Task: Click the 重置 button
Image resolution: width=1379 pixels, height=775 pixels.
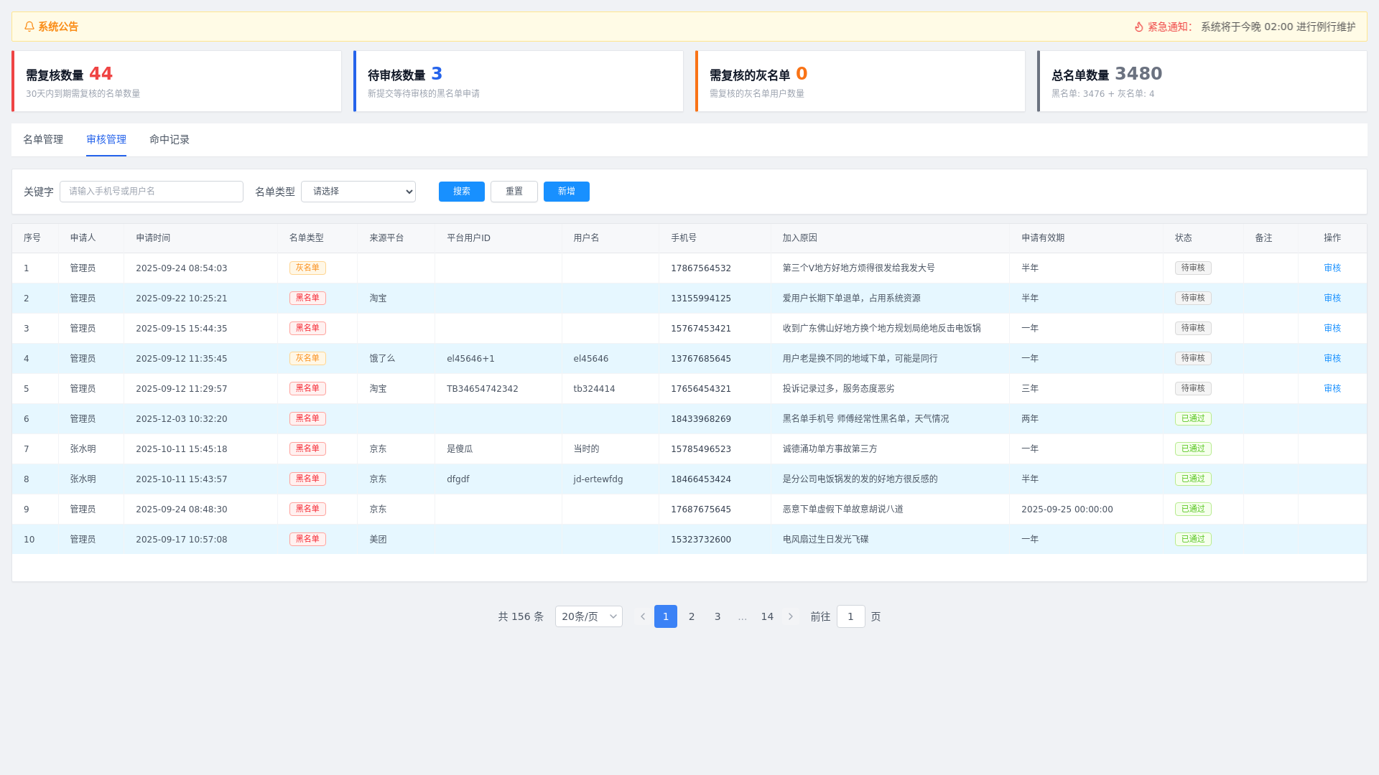Action: point(514,192)
